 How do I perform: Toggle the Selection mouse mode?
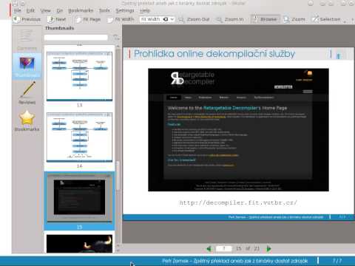(326, 19)
